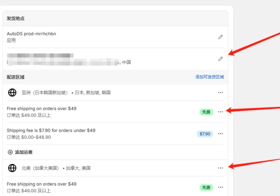
Task: Click the 添加运费 button text
Action: 24,152
